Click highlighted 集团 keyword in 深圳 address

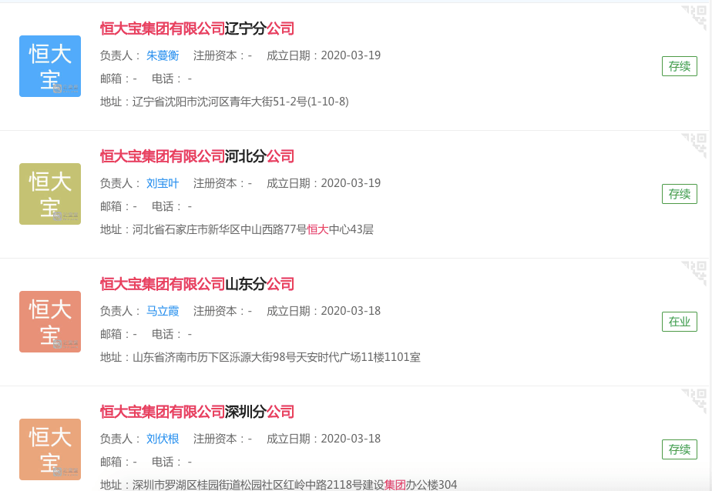point(395,485)
